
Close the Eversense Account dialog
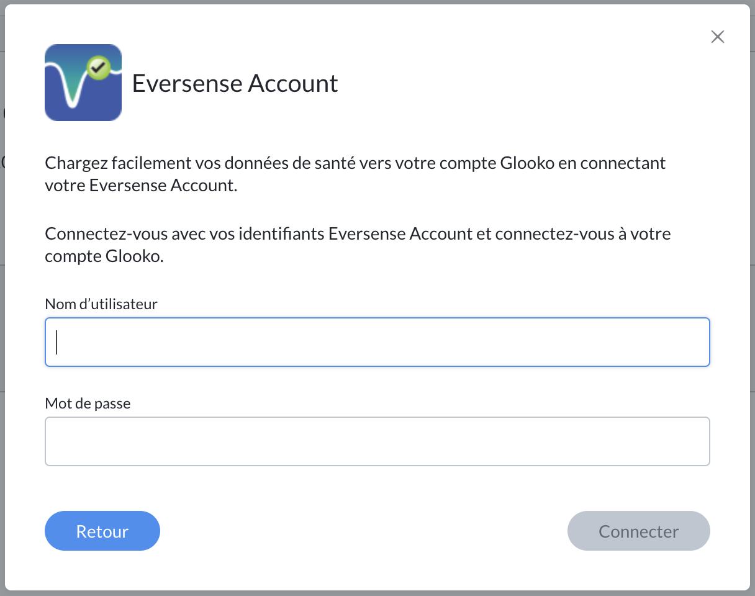tap(718, 37)
